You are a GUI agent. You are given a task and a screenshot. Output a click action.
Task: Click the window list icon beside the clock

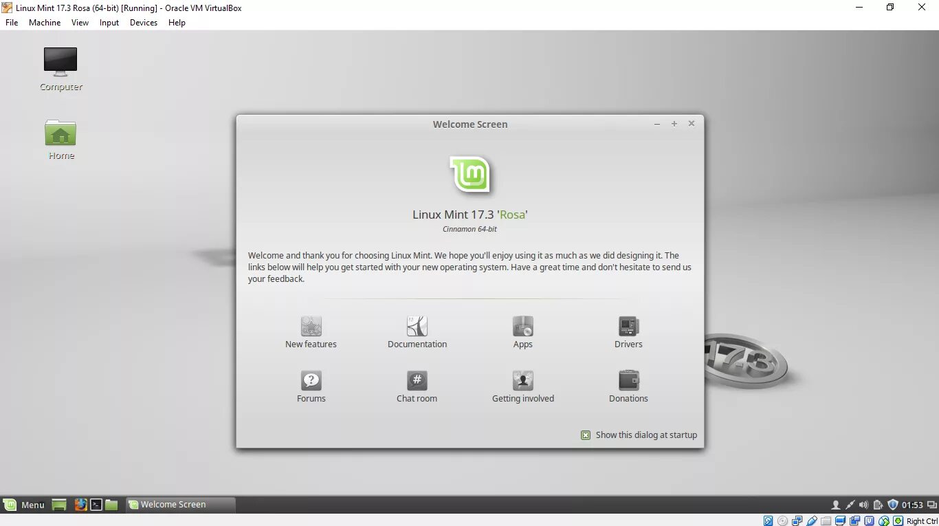click(933, 505)
